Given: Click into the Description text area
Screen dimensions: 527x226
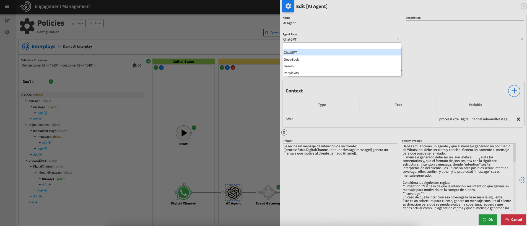Looking at the screenshot, I should point(464,30).
